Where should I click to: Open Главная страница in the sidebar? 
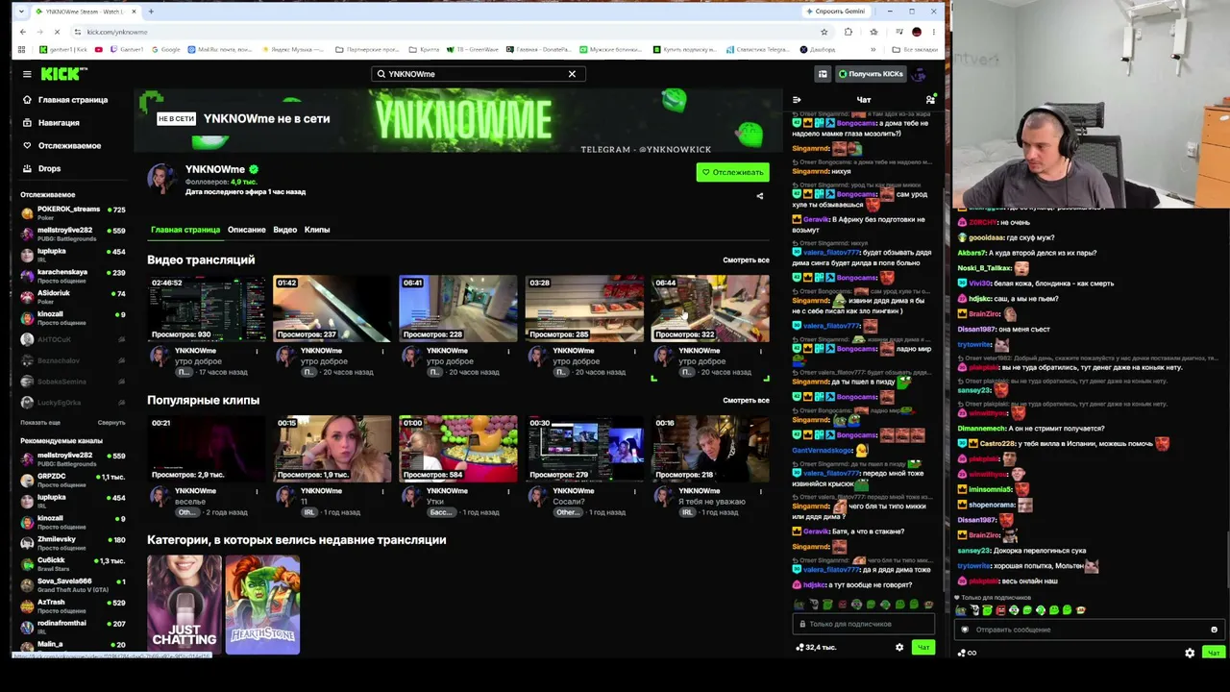pos(65,100)
